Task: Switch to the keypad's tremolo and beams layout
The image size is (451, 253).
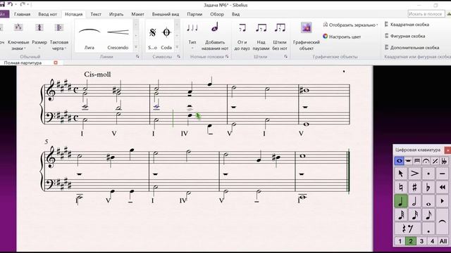Action: [417, 161]
